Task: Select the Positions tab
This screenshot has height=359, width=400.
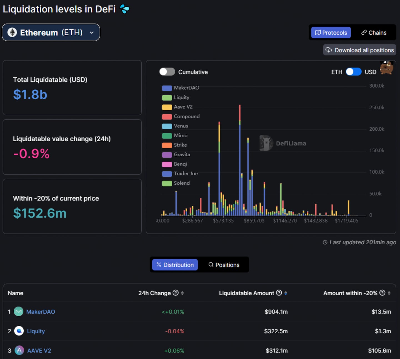Action: pyautogui.click(x=224, y=265)
